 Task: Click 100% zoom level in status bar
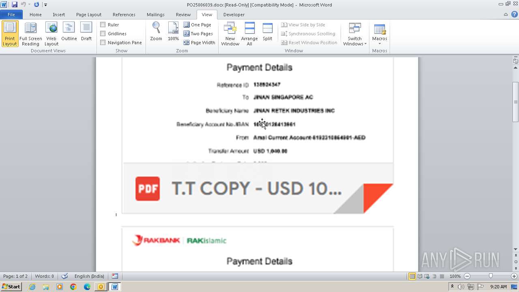[x=455, y=276]
